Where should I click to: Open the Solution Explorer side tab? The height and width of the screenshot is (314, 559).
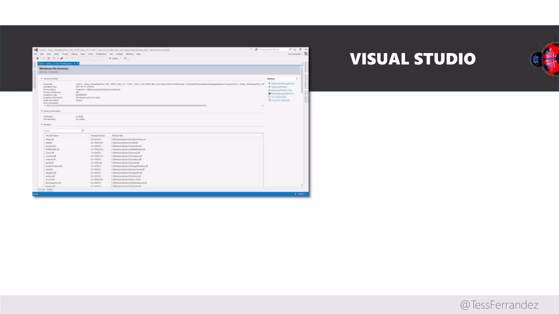pos(306,81)
